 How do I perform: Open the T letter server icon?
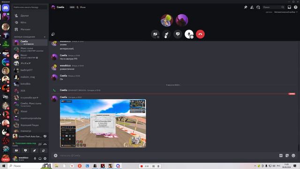coord(6,36)
